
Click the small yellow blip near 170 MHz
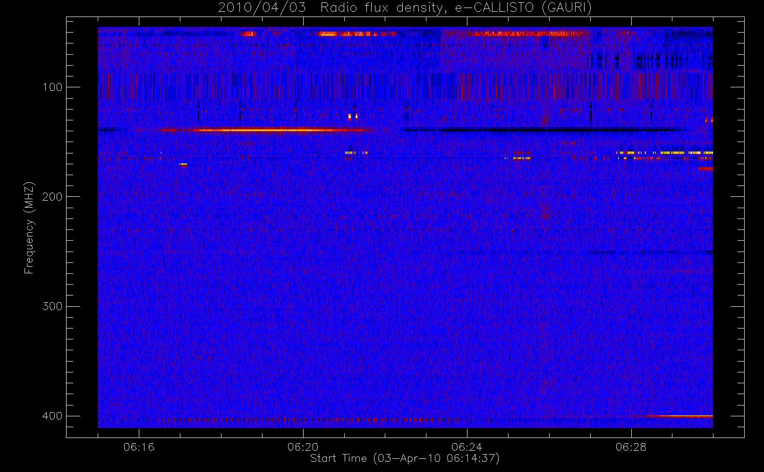pos(183,164)
